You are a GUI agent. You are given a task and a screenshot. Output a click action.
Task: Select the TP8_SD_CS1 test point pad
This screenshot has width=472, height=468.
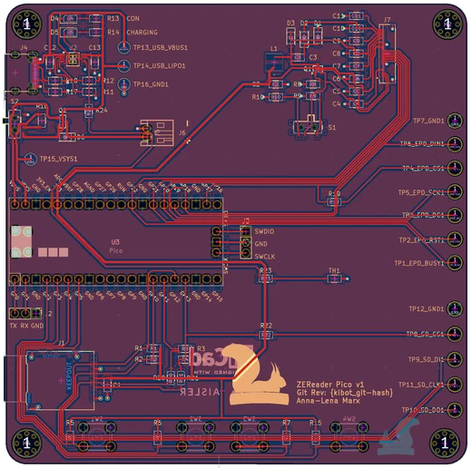pos(455,334)
